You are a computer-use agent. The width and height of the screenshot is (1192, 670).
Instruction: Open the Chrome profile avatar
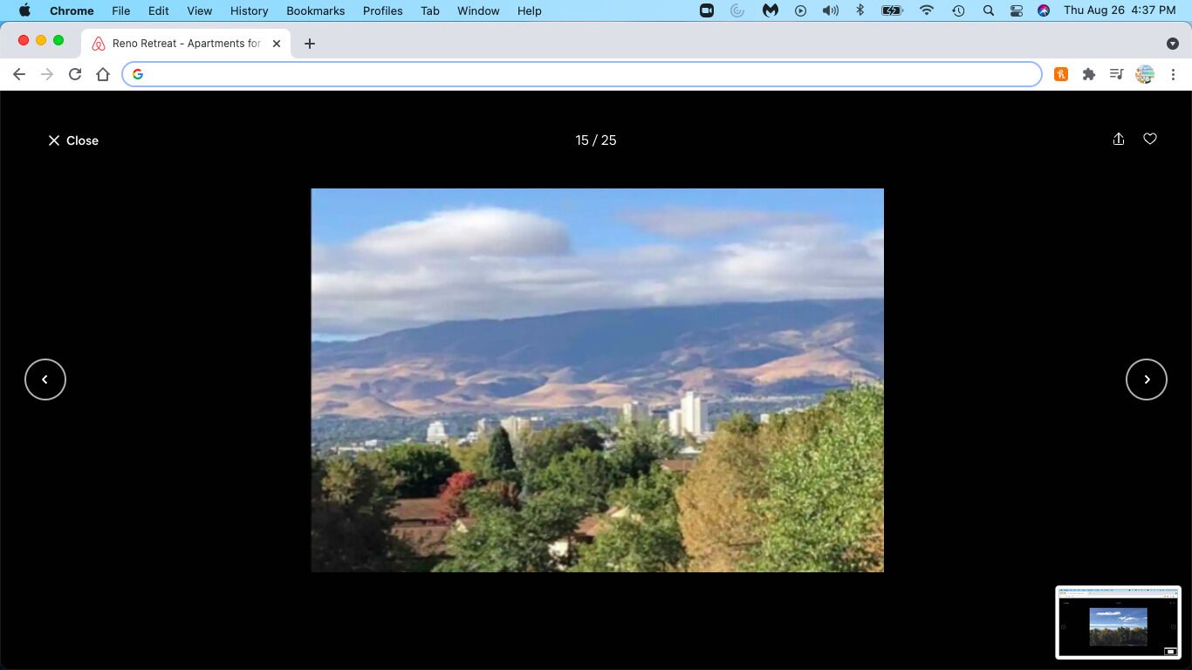coord(1145,74)
